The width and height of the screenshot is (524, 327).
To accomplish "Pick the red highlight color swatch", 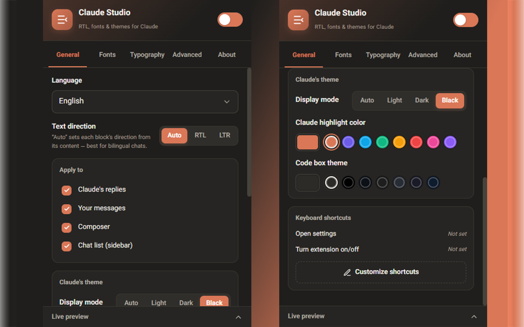I will click(x=416, y=142).
